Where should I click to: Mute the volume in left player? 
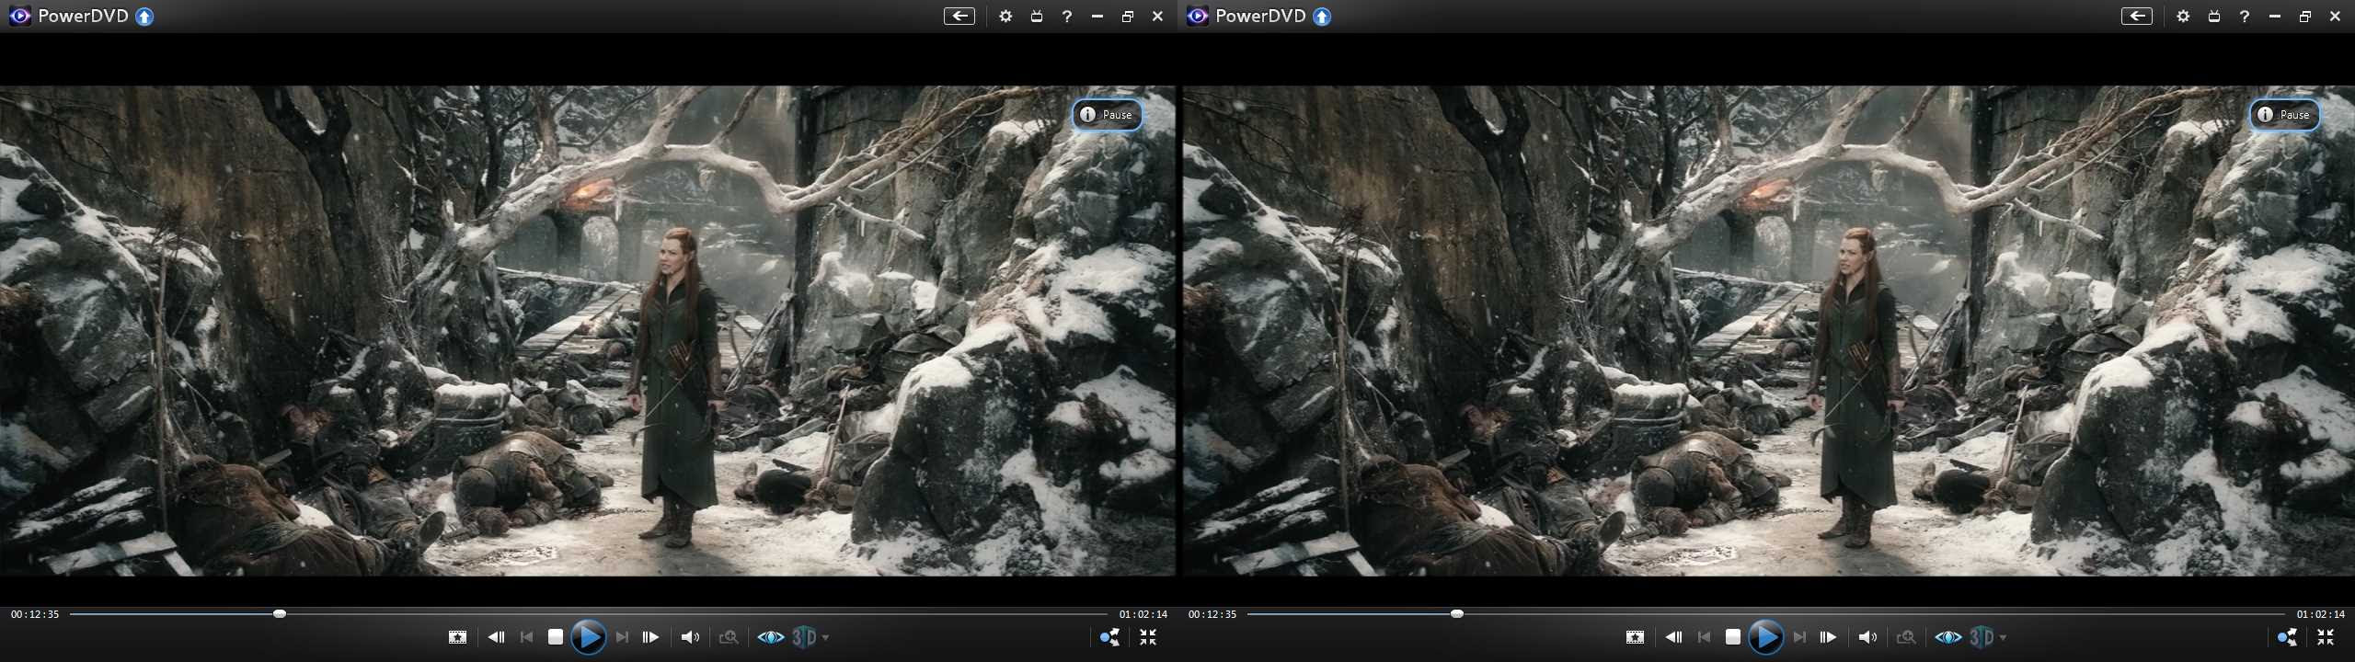point(690,637)
